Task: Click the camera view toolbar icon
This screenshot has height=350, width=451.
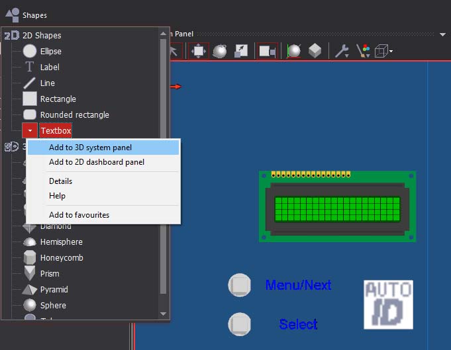Action: point(268,51)
